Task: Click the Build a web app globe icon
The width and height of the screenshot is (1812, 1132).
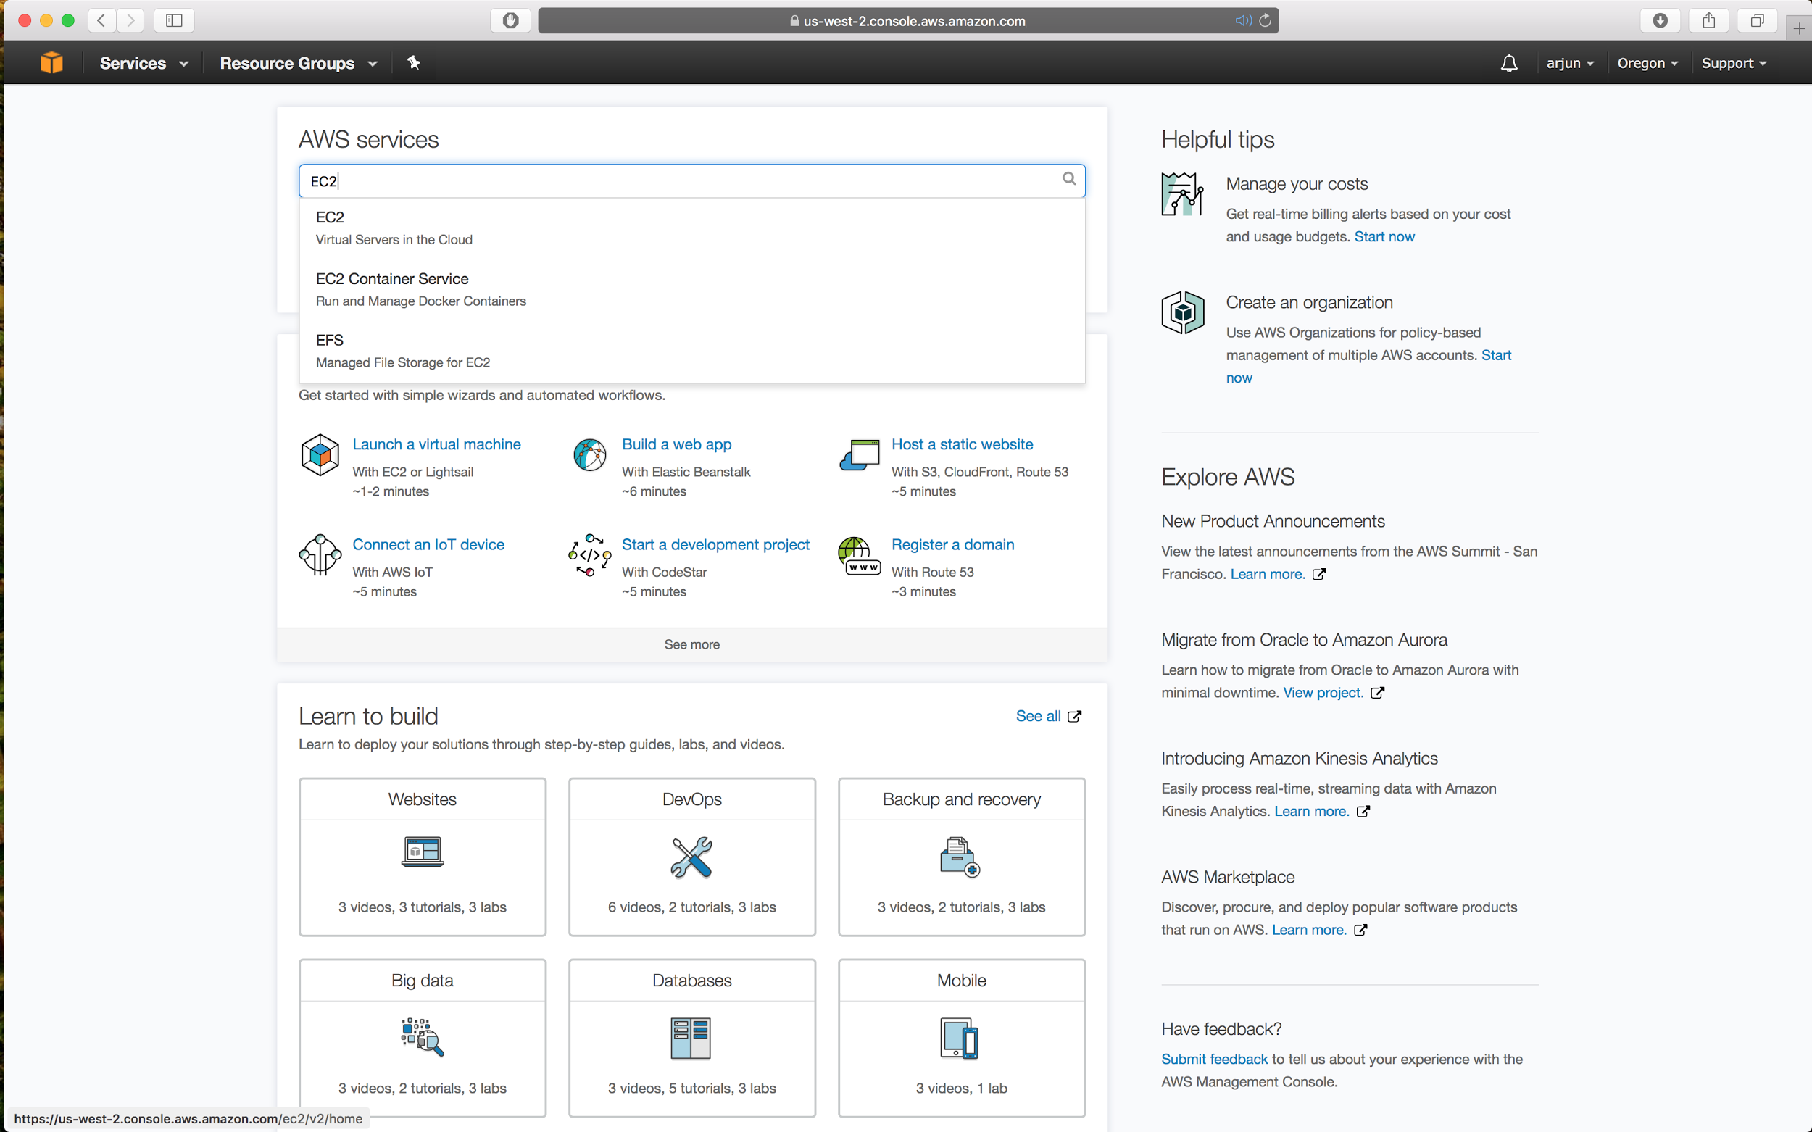Action: coord(589,454)
